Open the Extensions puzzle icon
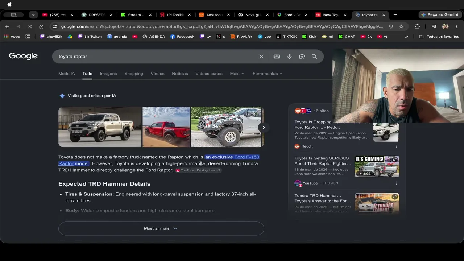Viewport: 464px width, 261px height. point(417,26)
